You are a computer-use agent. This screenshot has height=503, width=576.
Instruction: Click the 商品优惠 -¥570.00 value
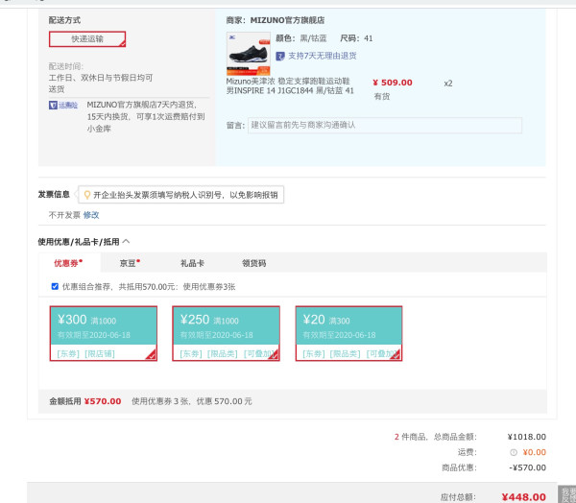[x=527, y=467]
